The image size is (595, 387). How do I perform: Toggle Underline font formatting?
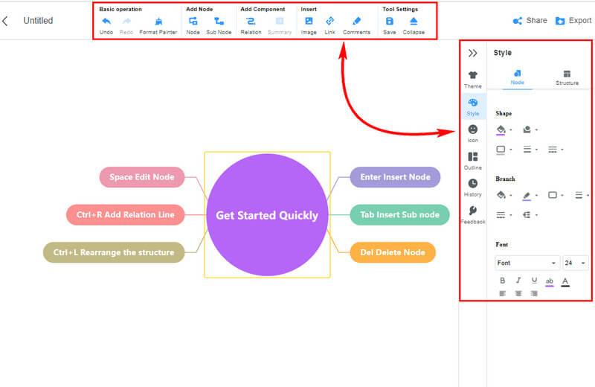pos(534,281)
